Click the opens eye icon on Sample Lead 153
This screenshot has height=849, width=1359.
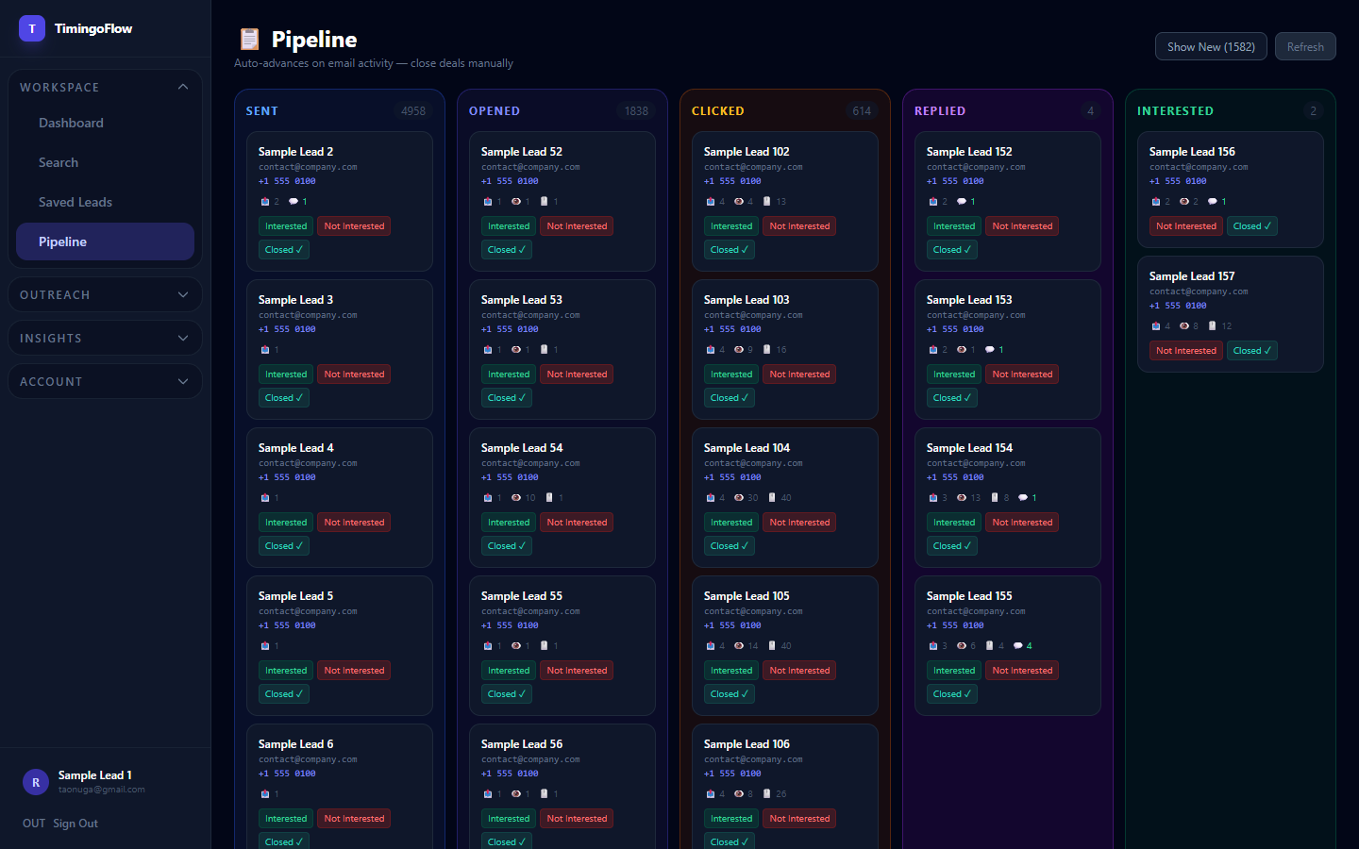coord(962,350)
